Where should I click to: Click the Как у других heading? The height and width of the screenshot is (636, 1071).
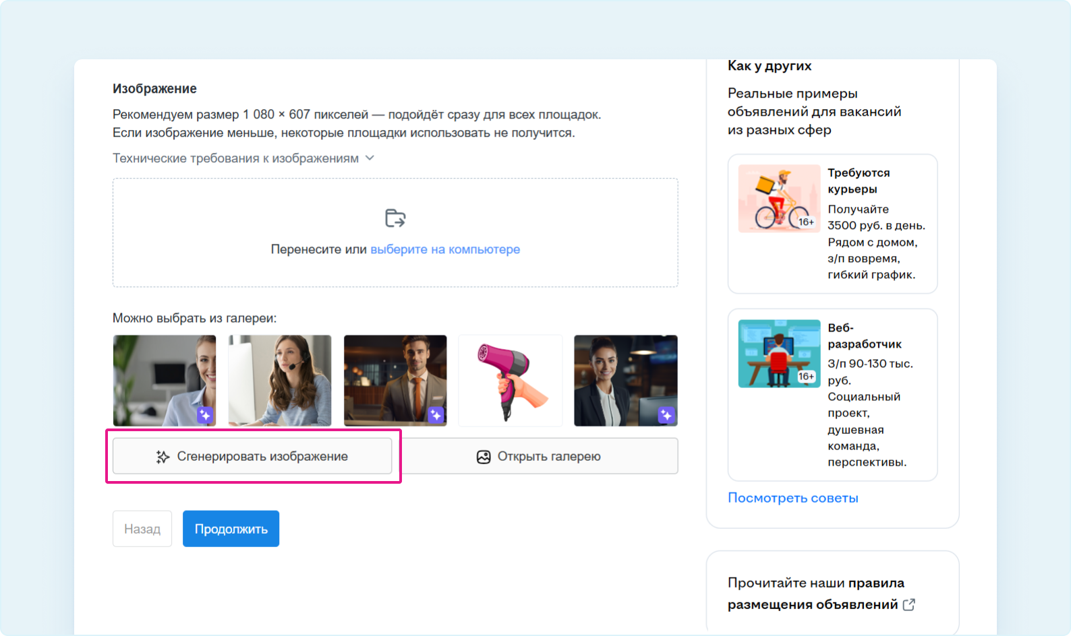point(770,66)
